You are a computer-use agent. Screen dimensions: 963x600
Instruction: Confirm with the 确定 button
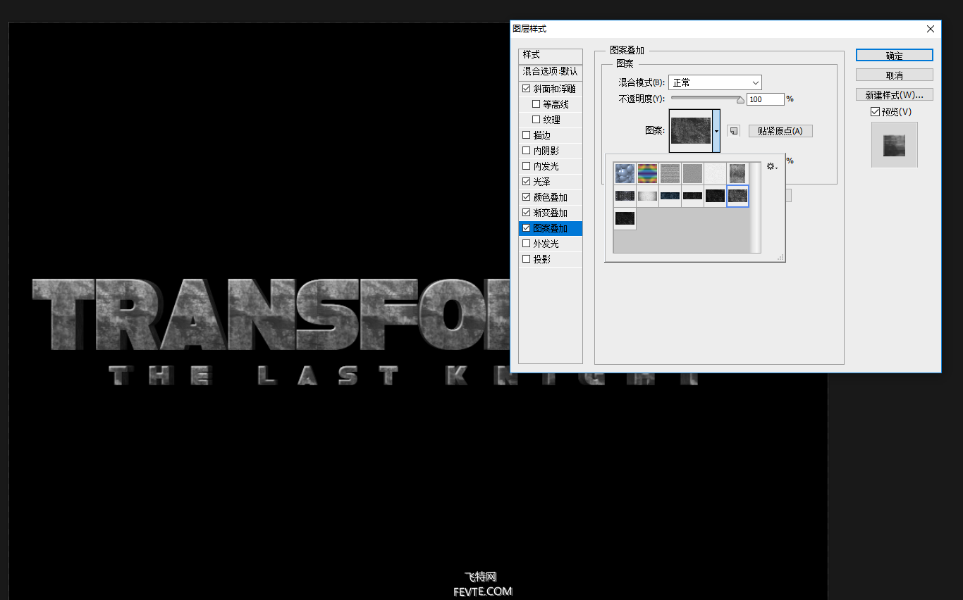pos(895,55)
